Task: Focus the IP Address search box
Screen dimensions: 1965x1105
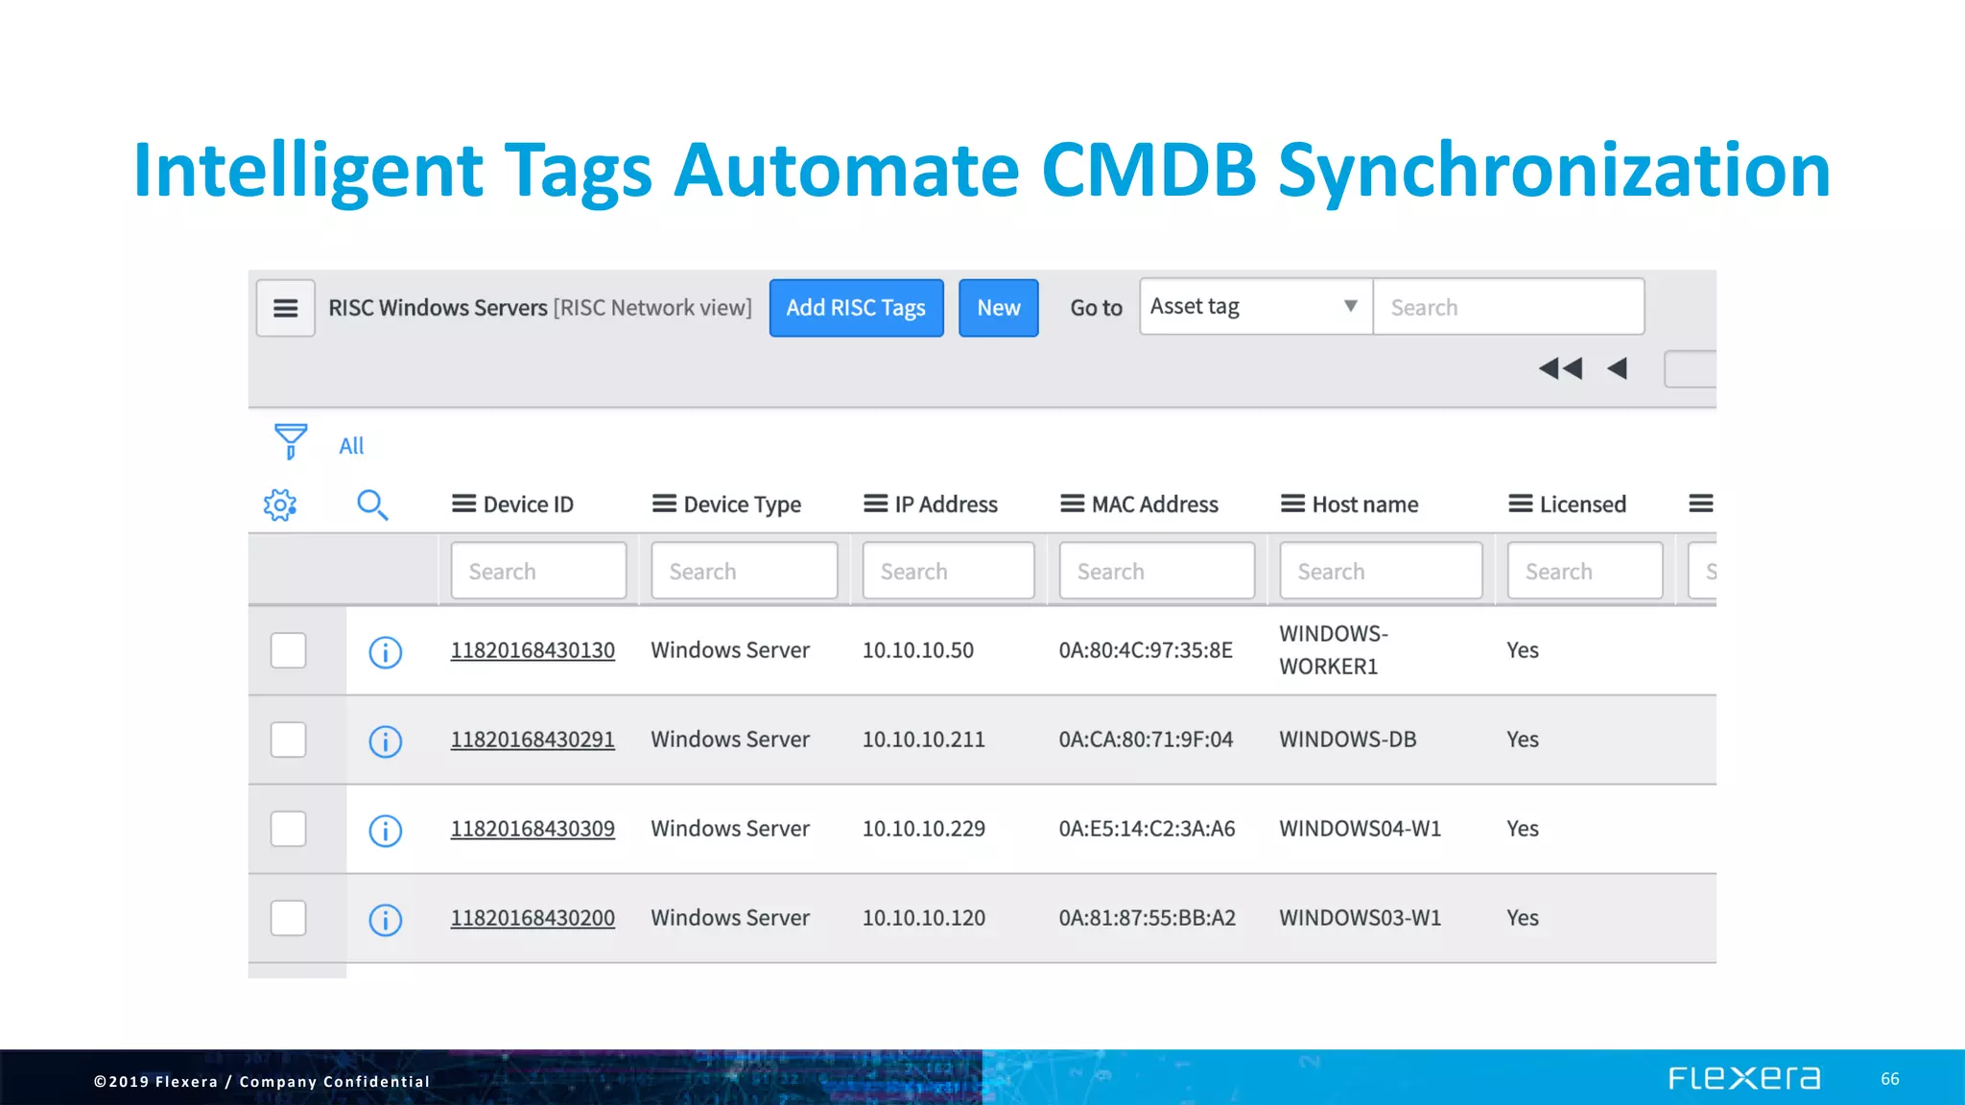Action: (x=948, y=571)
